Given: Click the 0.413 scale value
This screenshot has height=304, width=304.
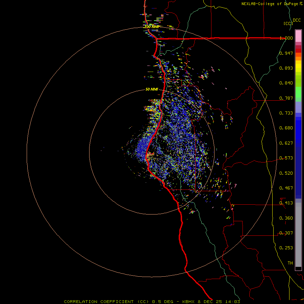Looking at the screenshot, I should (x=286, y=203).
